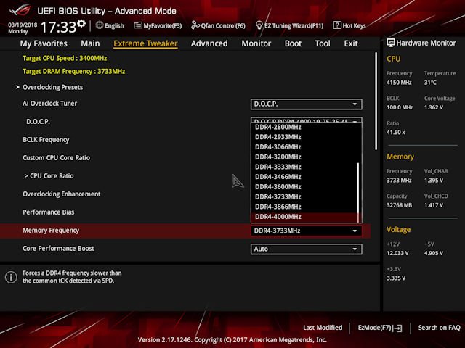This screenshot has width=465, height=348.
Task: Select the > CPU Core Ratio row
Action: pyautogui.click(x=49, y=175)
